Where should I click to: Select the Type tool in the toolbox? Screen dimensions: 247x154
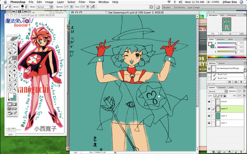(14, 76)
